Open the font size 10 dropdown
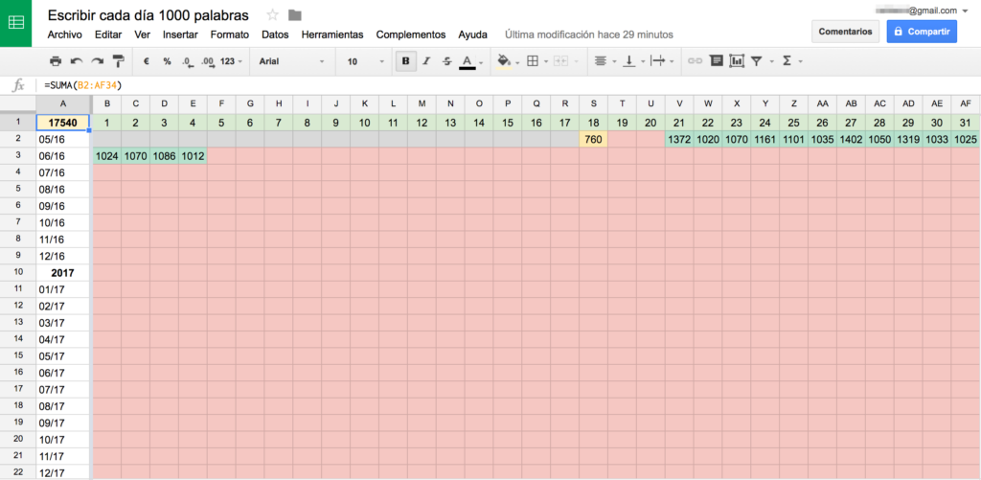 tap(366, 61)
